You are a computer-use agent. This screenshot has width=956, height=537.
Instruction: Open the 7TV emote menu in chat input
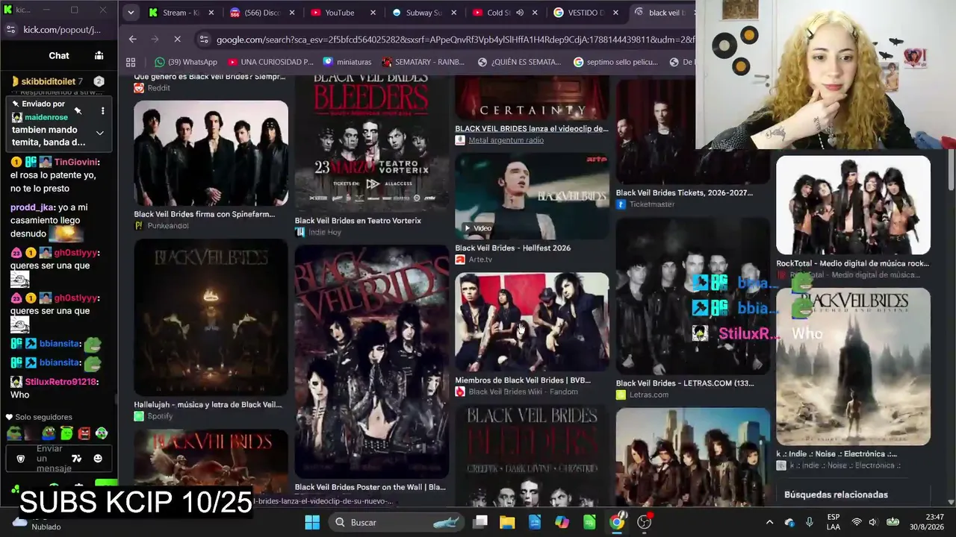(76, 459)
